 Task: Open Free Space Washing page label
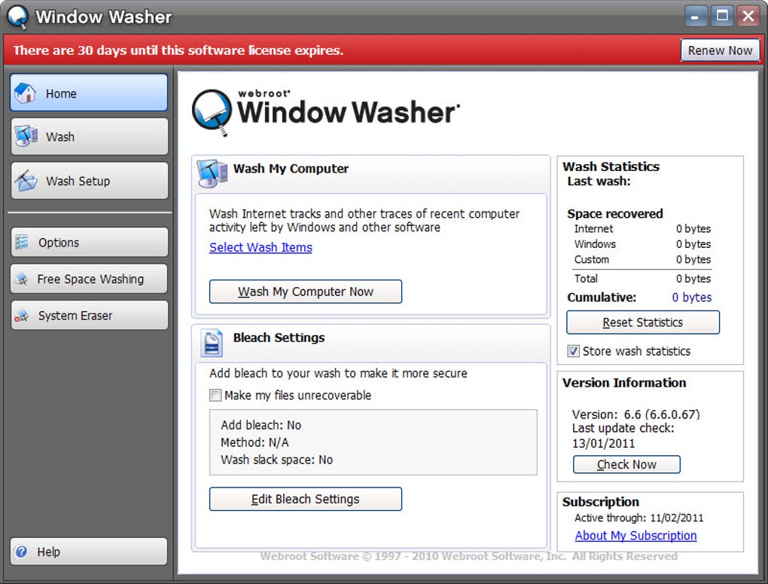tap(90, 279)
